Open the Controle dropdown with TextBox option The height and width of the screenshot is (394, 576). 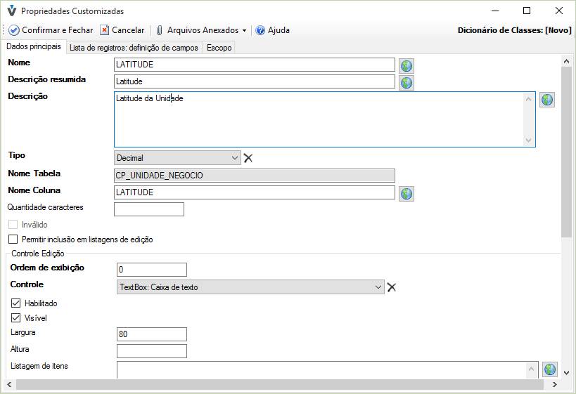(x=378, y=287)
